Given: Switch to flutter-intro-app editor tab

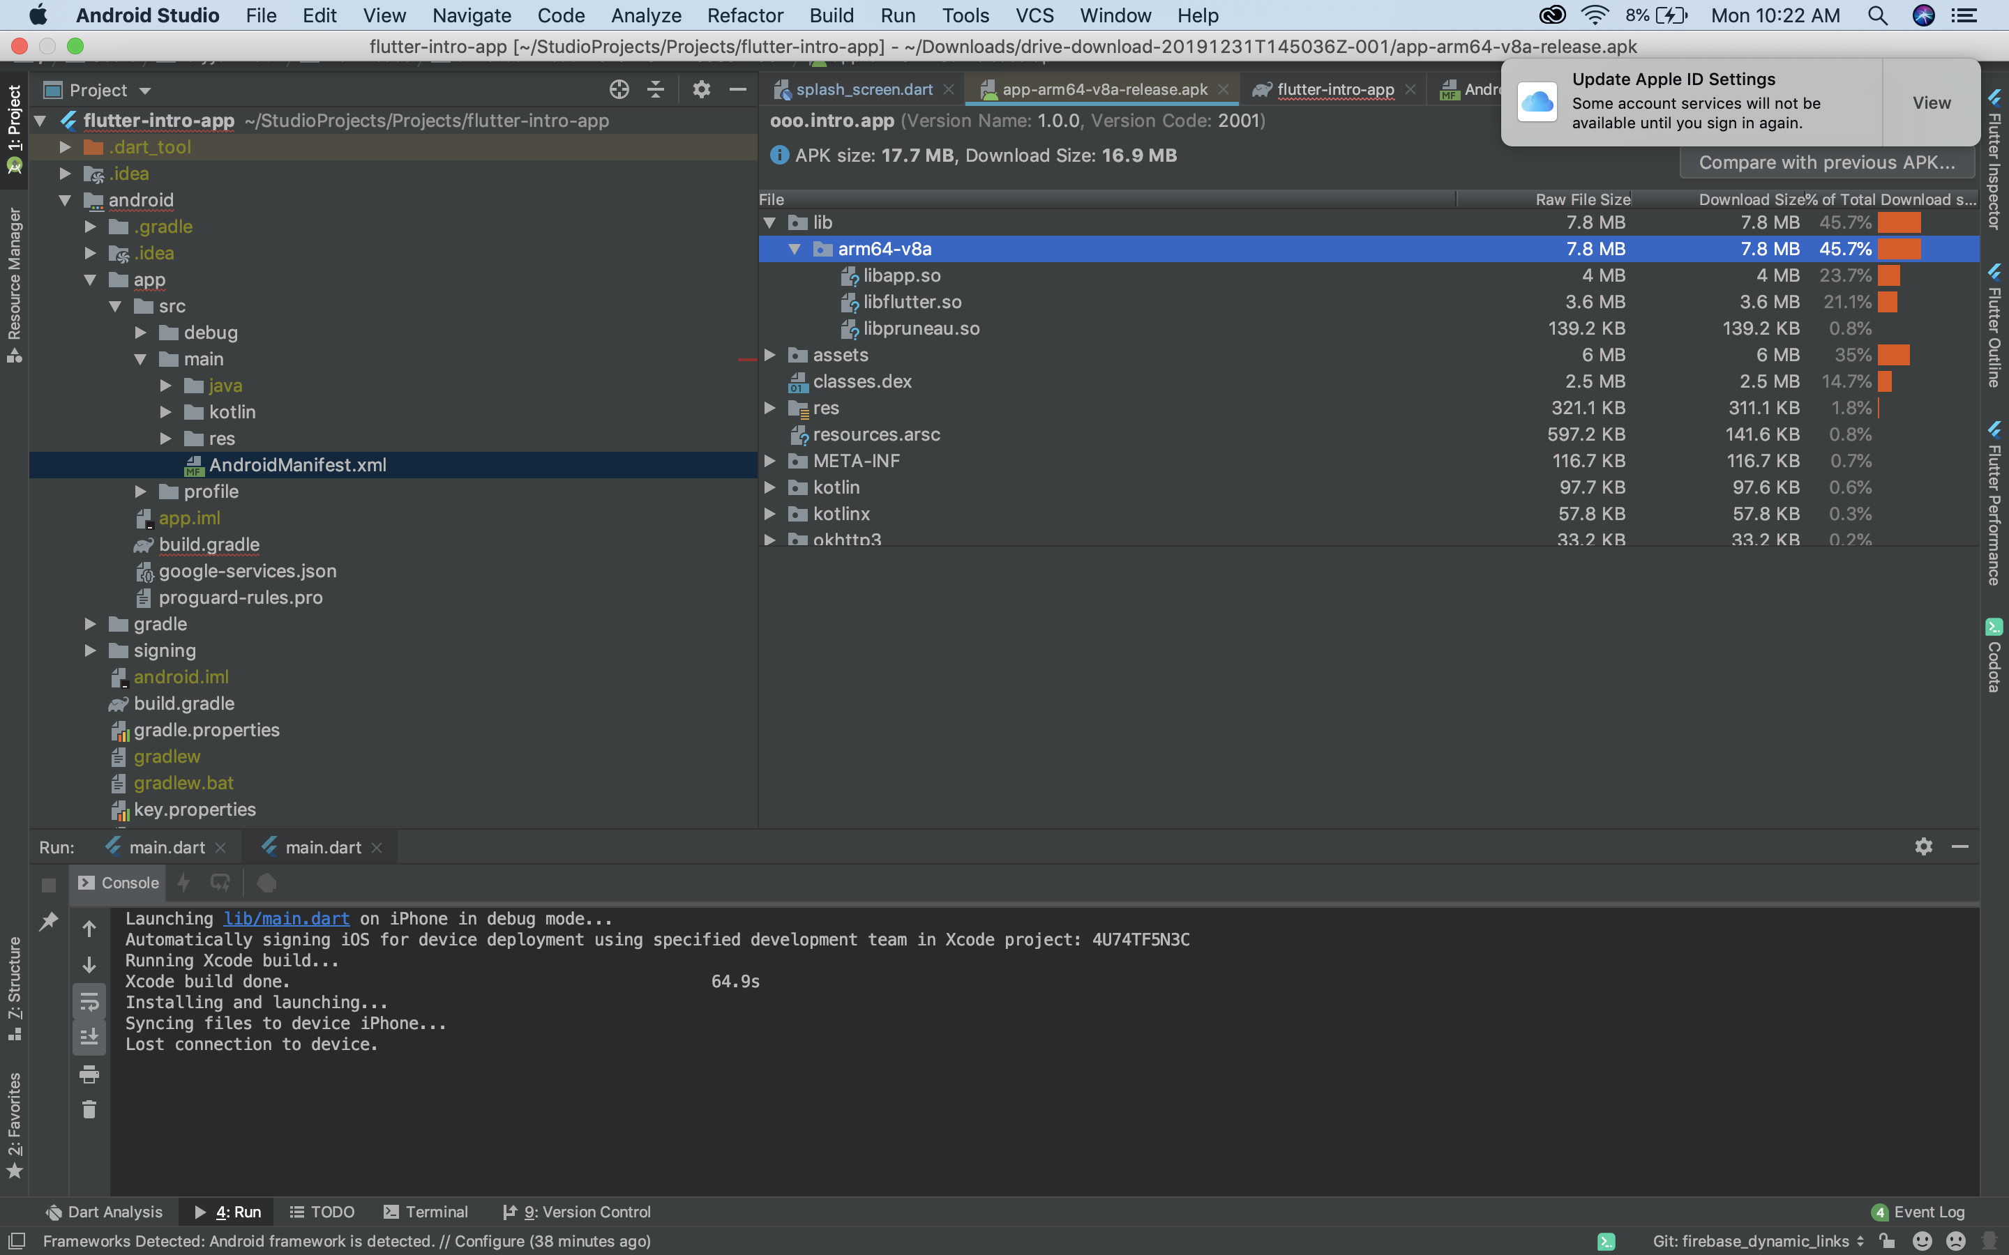Looking at the screenshot, I should 1335,89.
